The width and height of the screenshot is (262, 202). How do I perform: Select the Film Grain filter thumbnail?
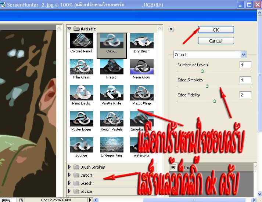point(82,67)
